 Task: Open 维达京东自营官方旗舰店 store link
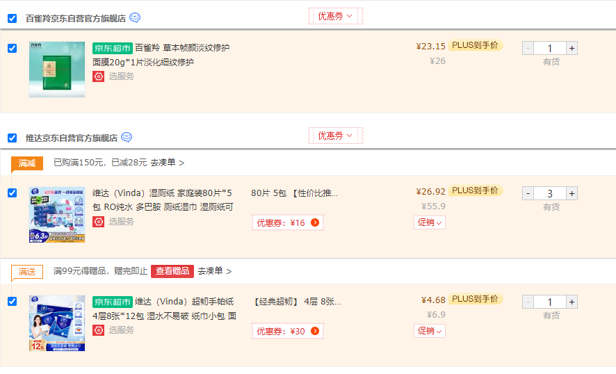[72, 138]
